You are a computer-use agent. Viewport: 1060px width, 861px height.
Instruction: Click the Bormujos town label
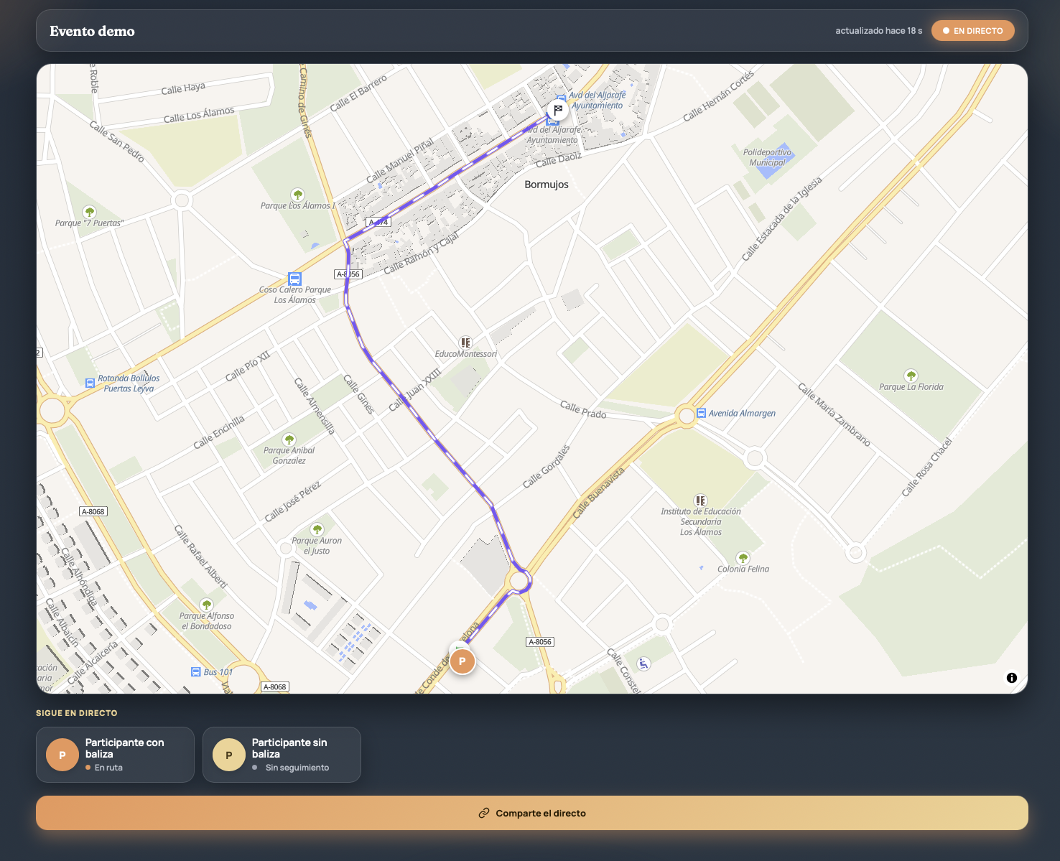pyautogui.click(x=547, y=185)
